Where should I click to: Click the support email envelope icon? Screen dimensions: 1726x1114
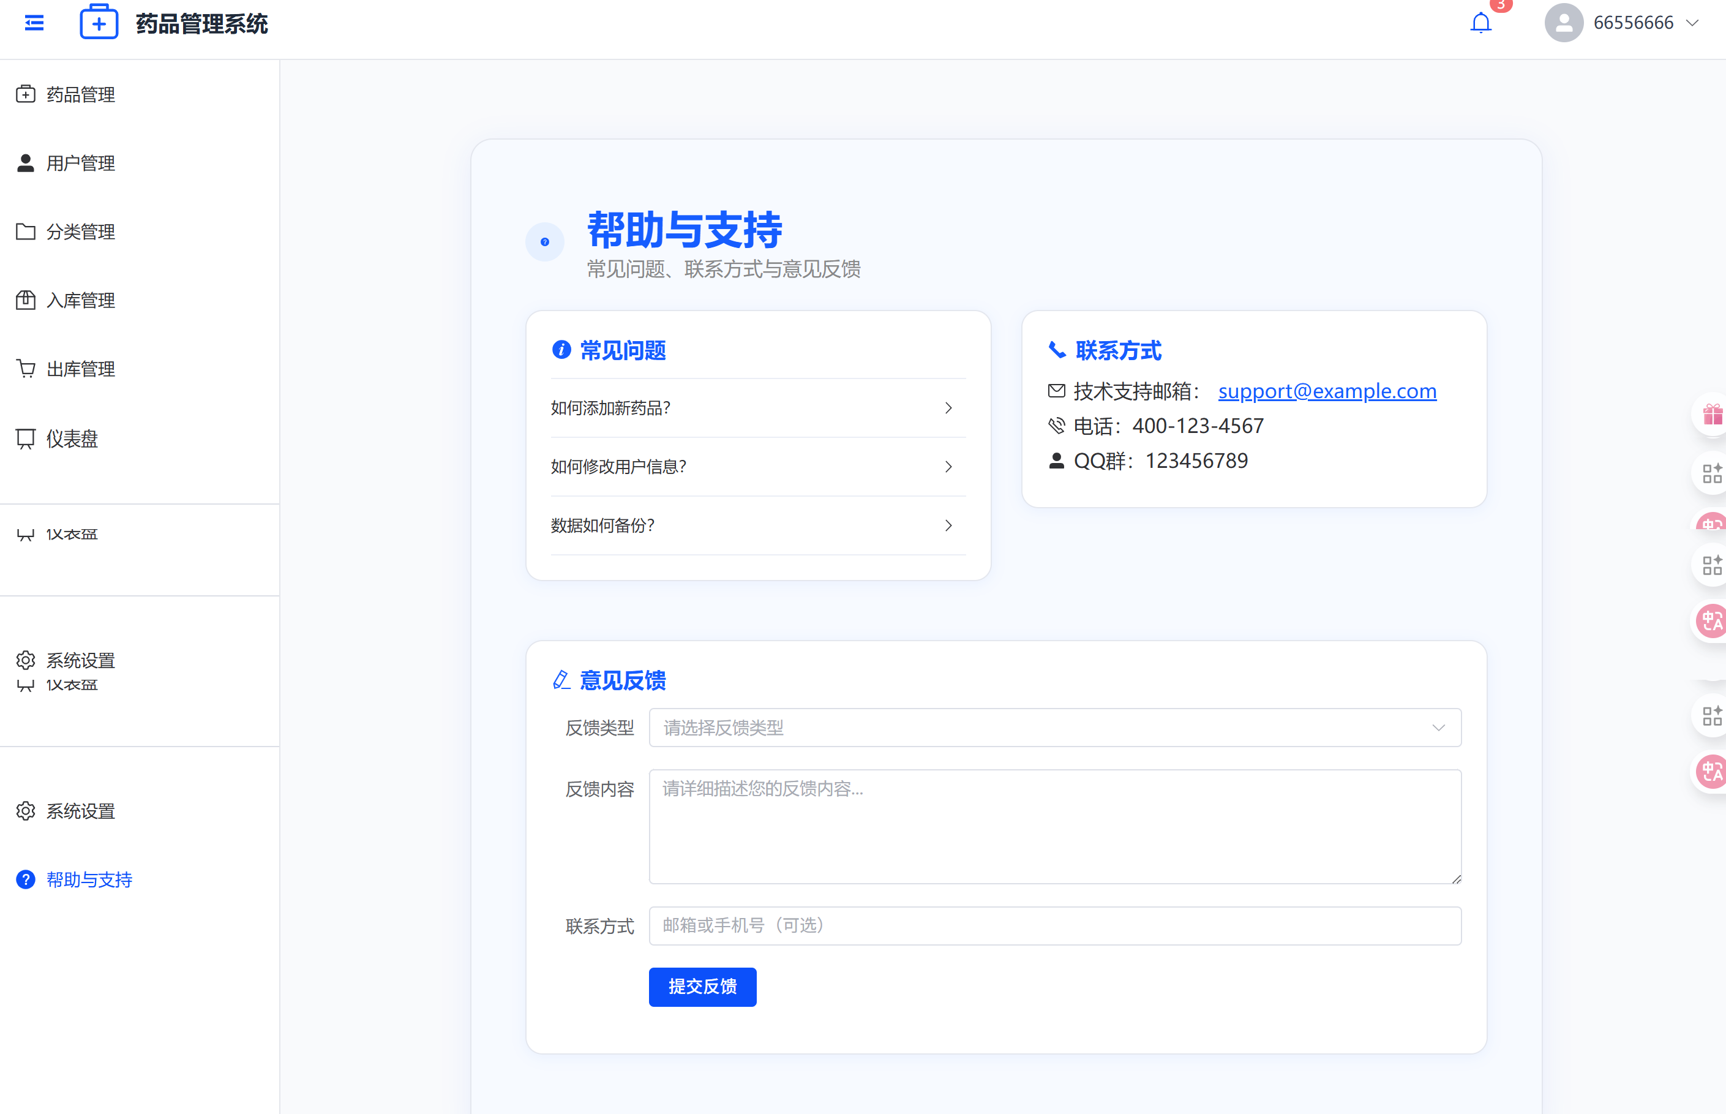pyautogui.click(x=1056, y=391)
